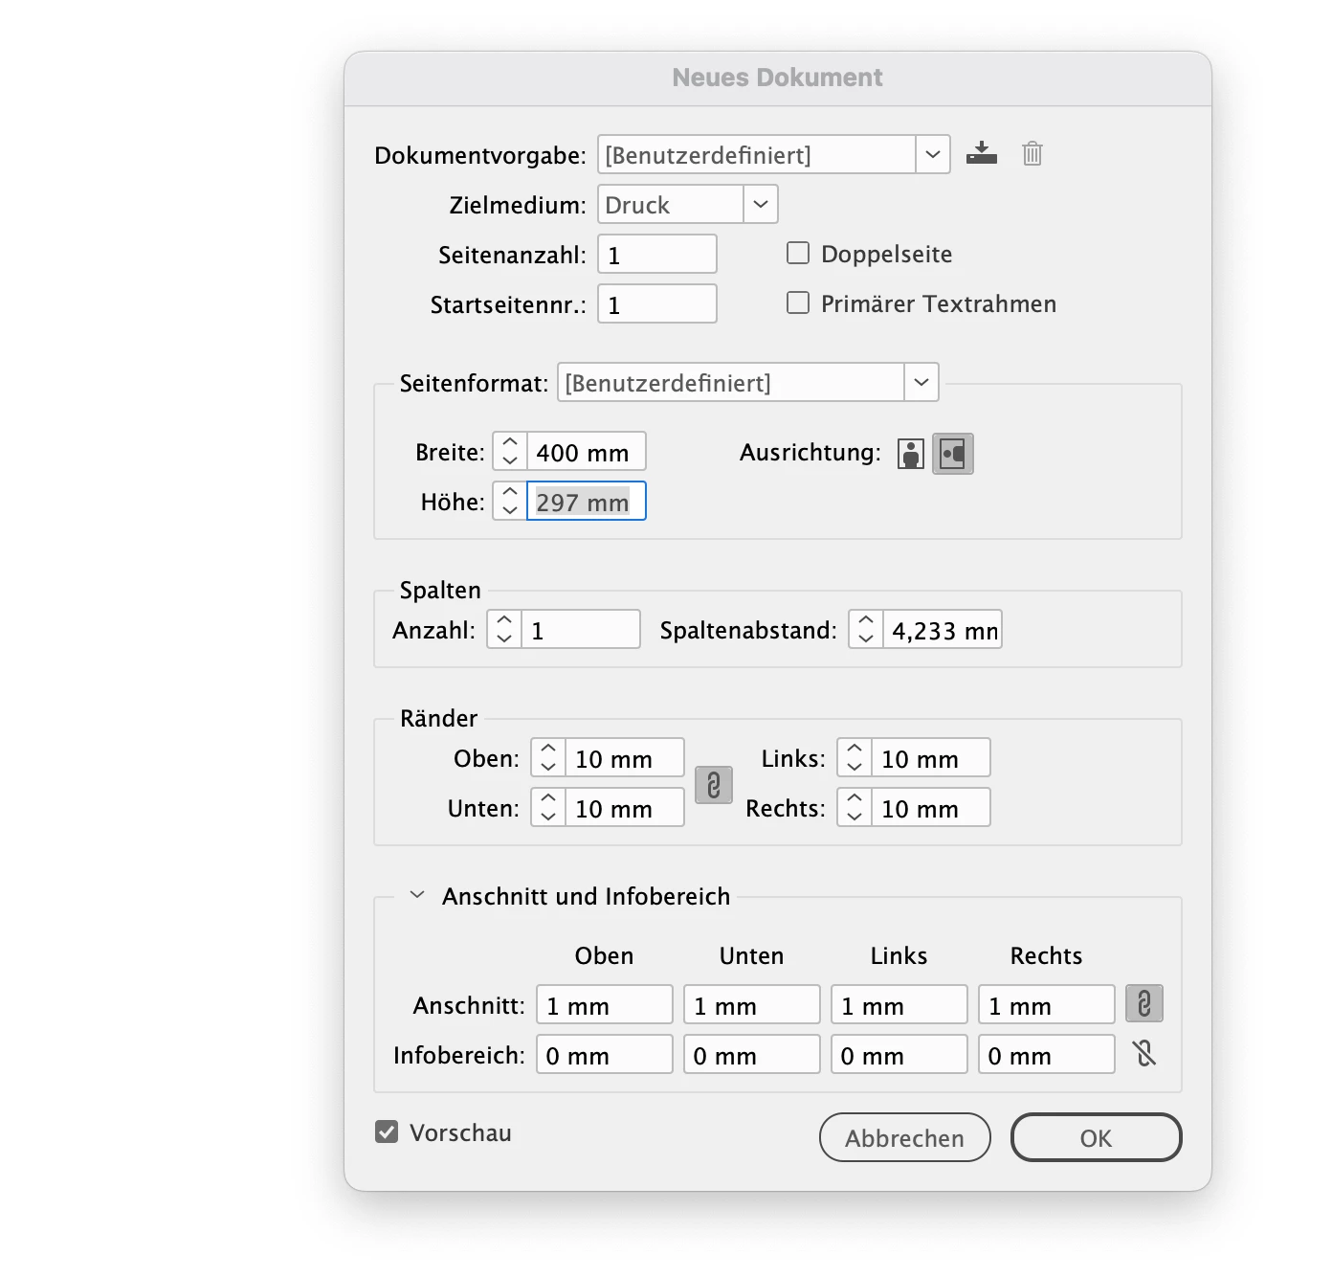Click the Höhe stepper arrows

(510, 501)
